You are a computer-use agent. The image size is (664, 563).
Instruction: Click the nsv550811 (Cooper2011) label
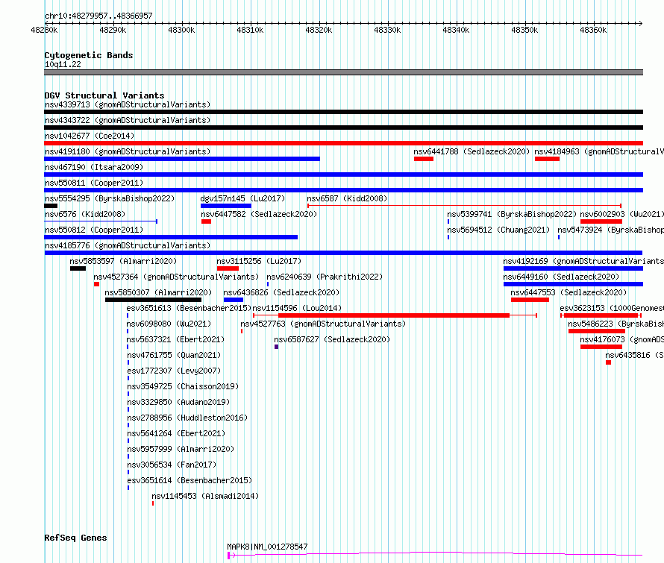click(94, 183)
